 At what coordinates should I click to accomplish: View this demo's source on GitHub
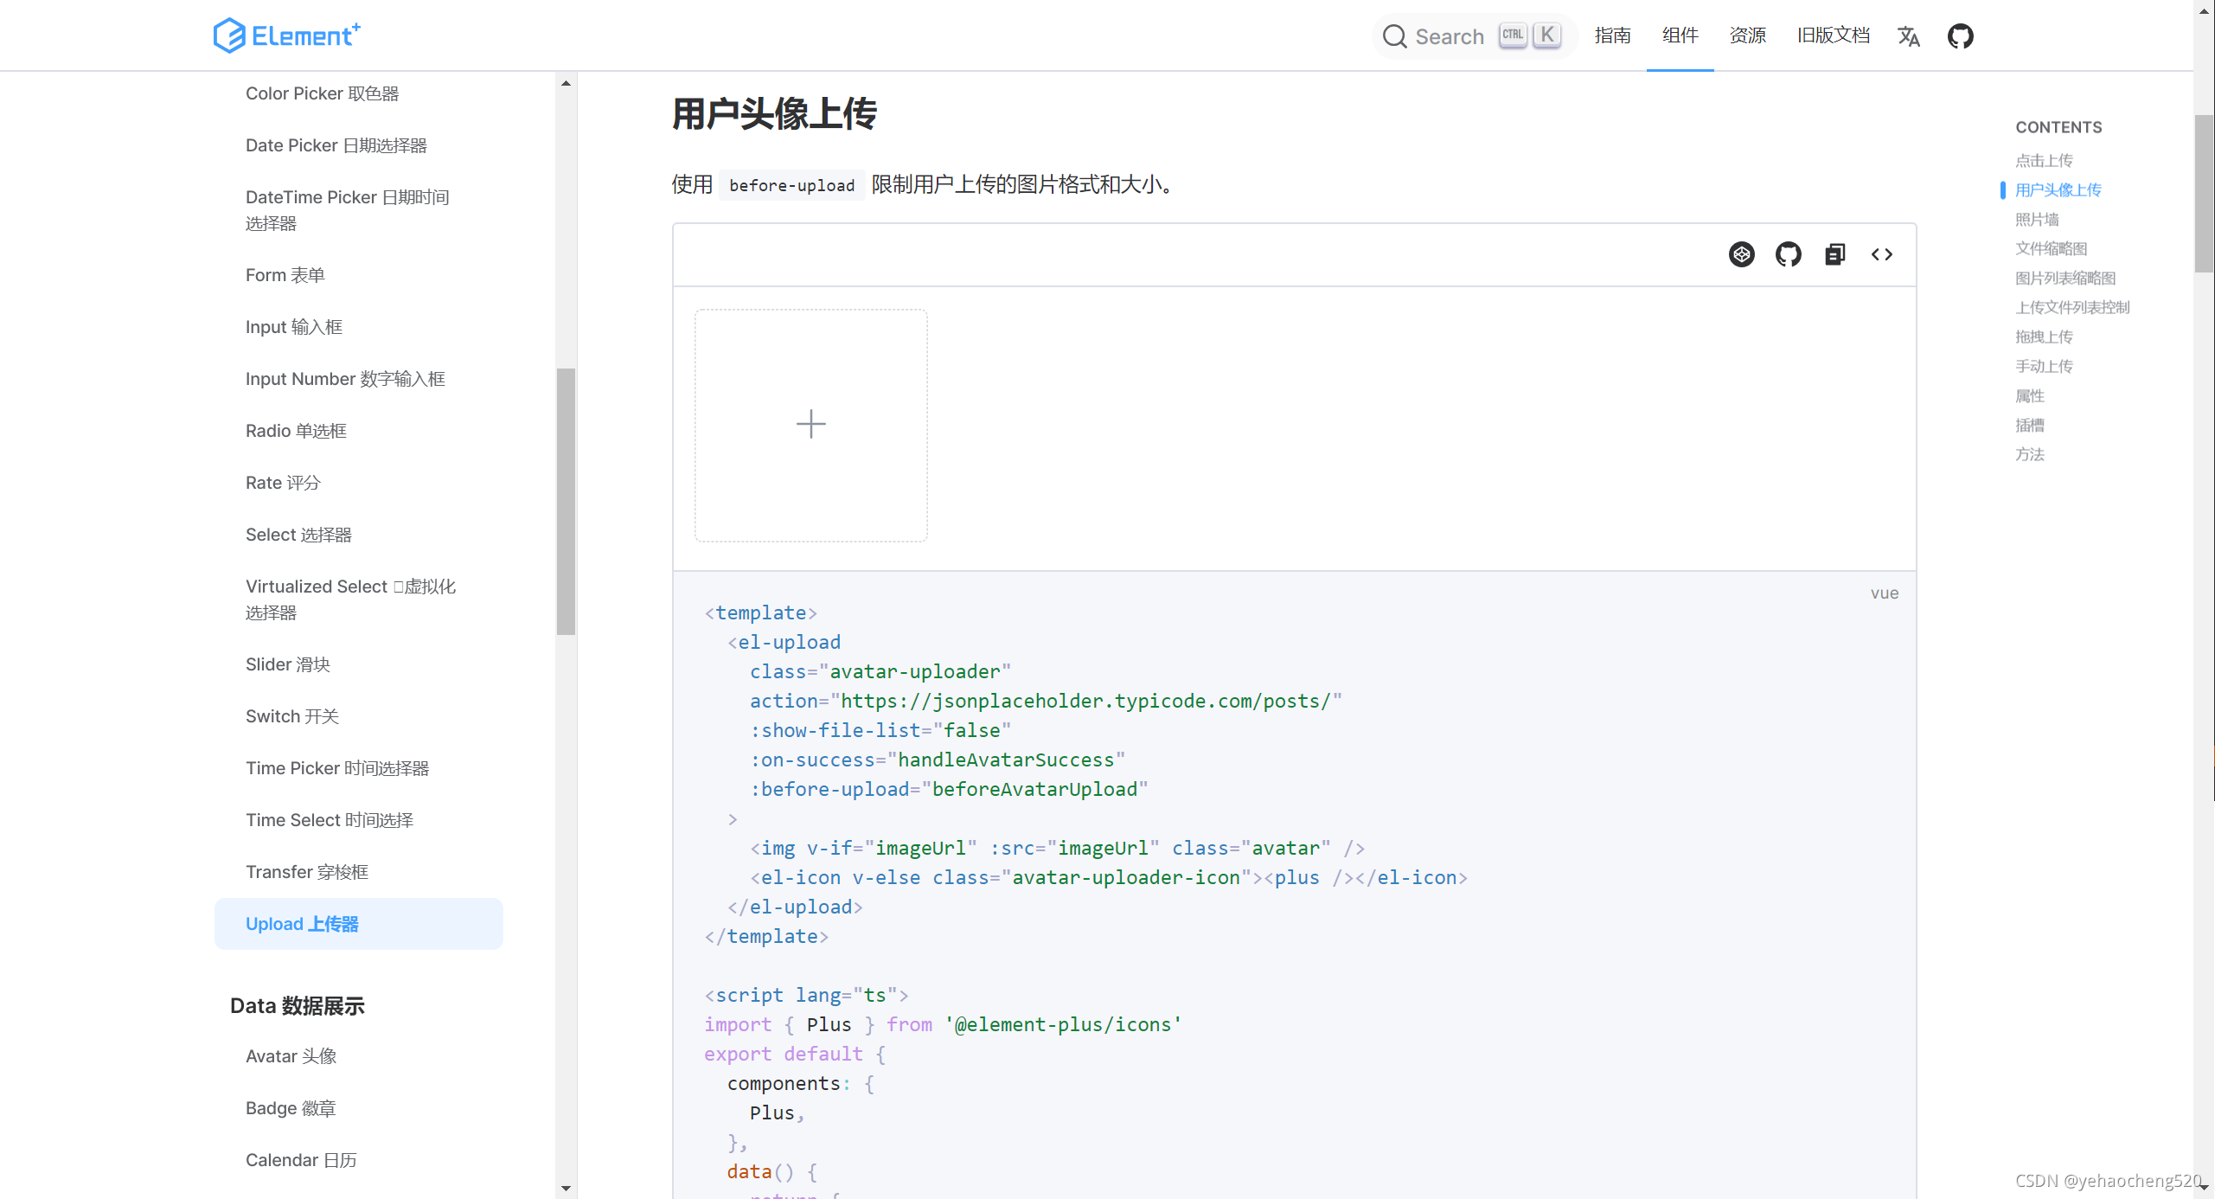pyautogui.click(x=1788, y=254)
